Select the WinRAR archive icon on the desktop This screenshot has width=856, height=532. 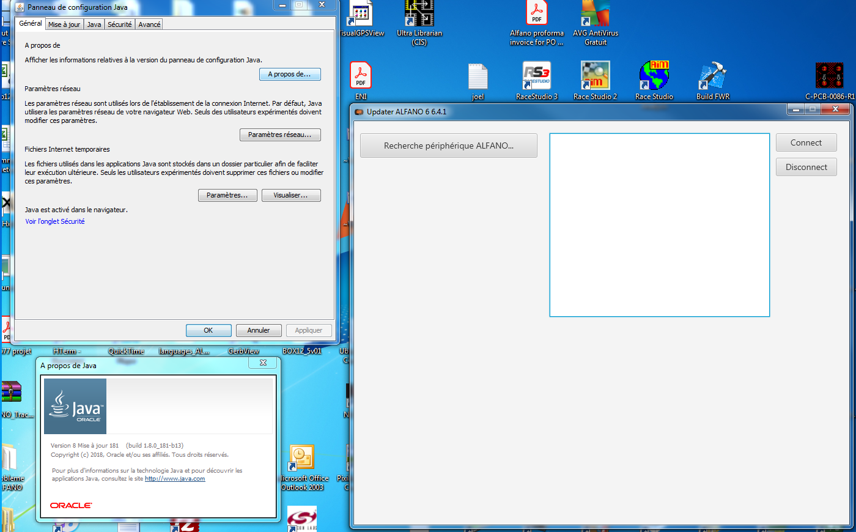click(10, 392)
